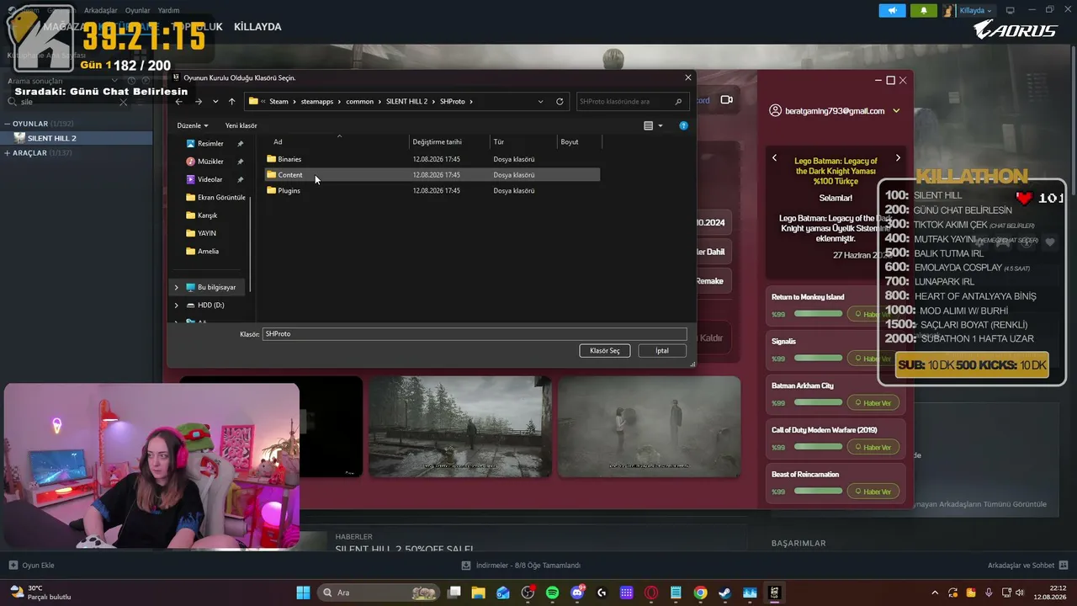Open recent locations dropdown beside forward arrow

coord(215,102)
